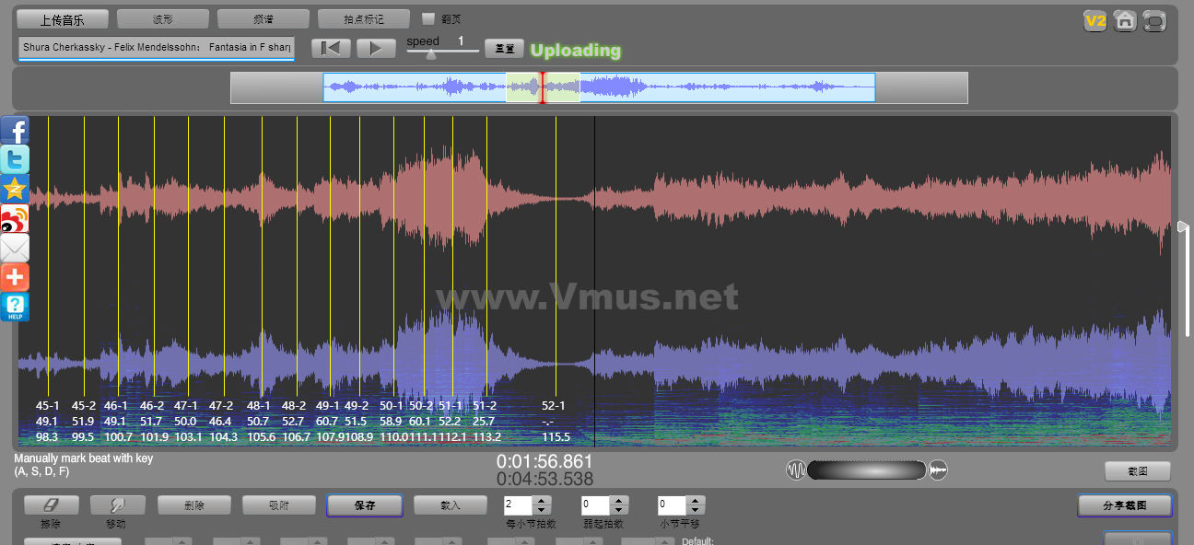
Task: Click the email envelope share icon
Action: tap(15, 249)
